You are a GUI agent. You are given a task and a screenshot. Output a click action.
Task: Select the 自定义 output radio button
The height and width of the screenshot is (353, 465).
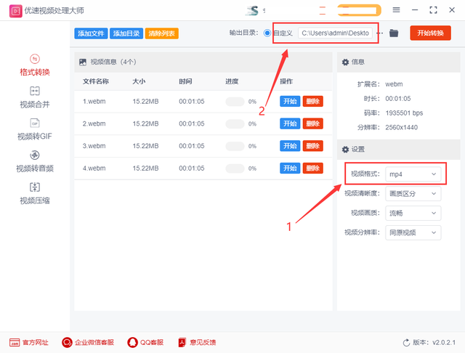[267, 33]
